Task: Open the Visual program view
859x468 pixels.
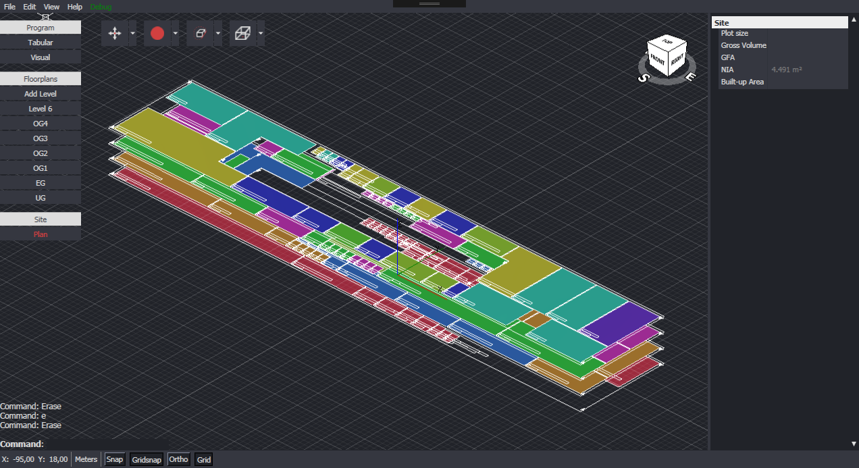Action: pyautogui.click(x=41, y=57)
